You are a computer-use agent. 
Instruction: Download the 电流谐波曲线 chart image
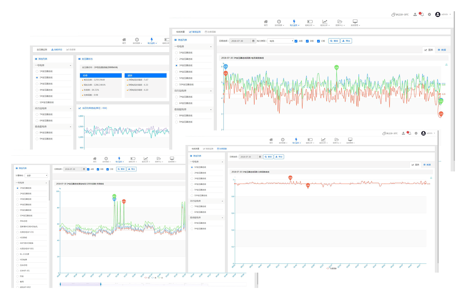pos(446,65)
